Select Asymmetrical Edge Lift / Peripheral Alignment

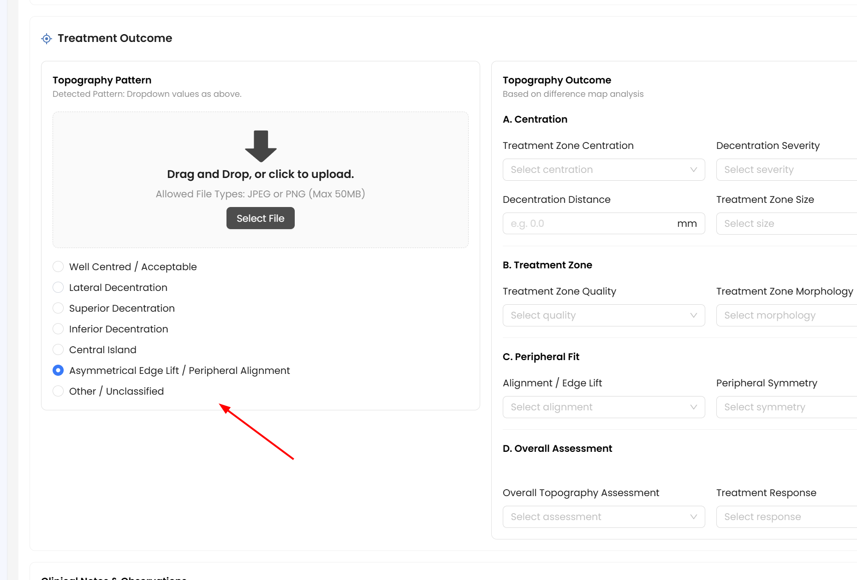pyautogui.click(x=58, y=370)
